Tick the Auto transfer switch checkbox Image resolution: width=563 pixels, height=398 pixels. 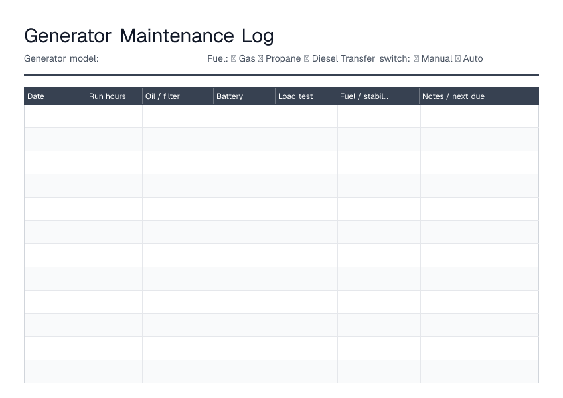pos(458,58)
